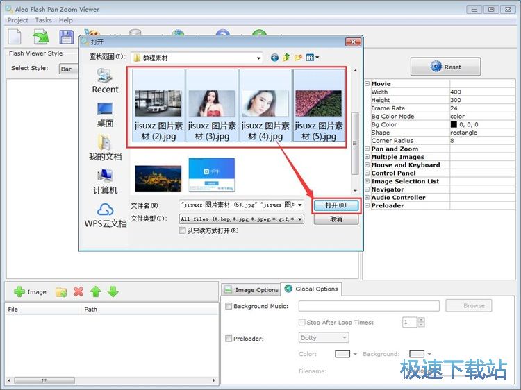Expand the Pan and Zoom property group

[367, 149]
